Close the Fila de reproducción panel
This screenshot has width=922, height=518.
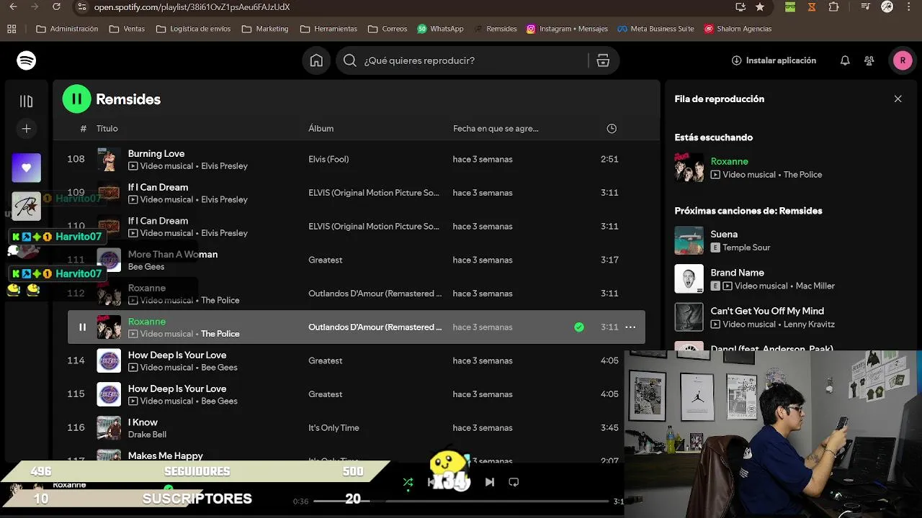click(x=898, y=99)
